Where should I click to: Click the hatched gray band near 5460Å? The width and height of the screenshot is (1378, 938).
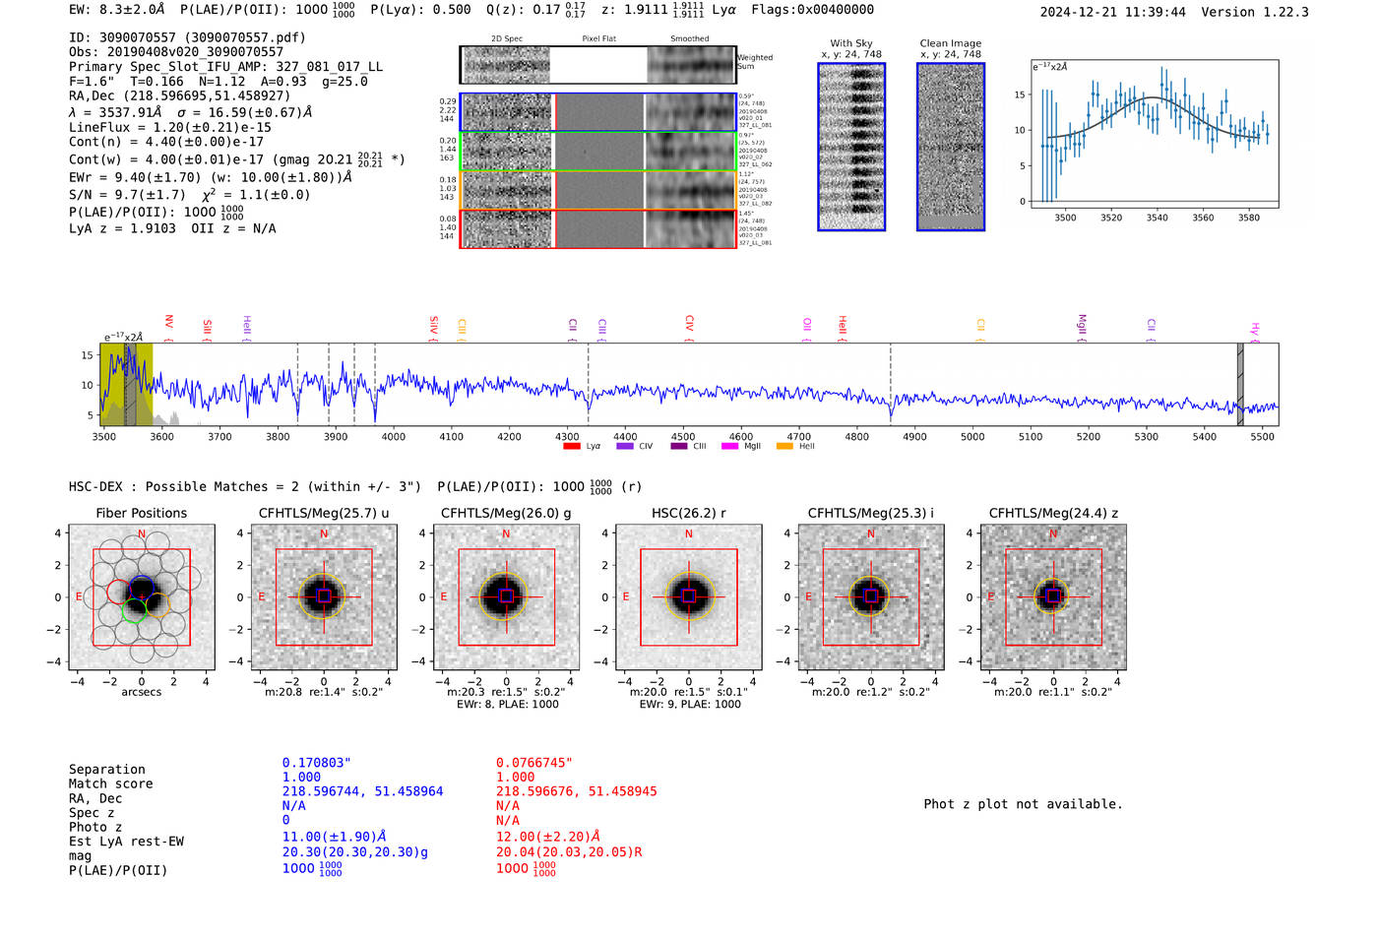(1240, 385)
